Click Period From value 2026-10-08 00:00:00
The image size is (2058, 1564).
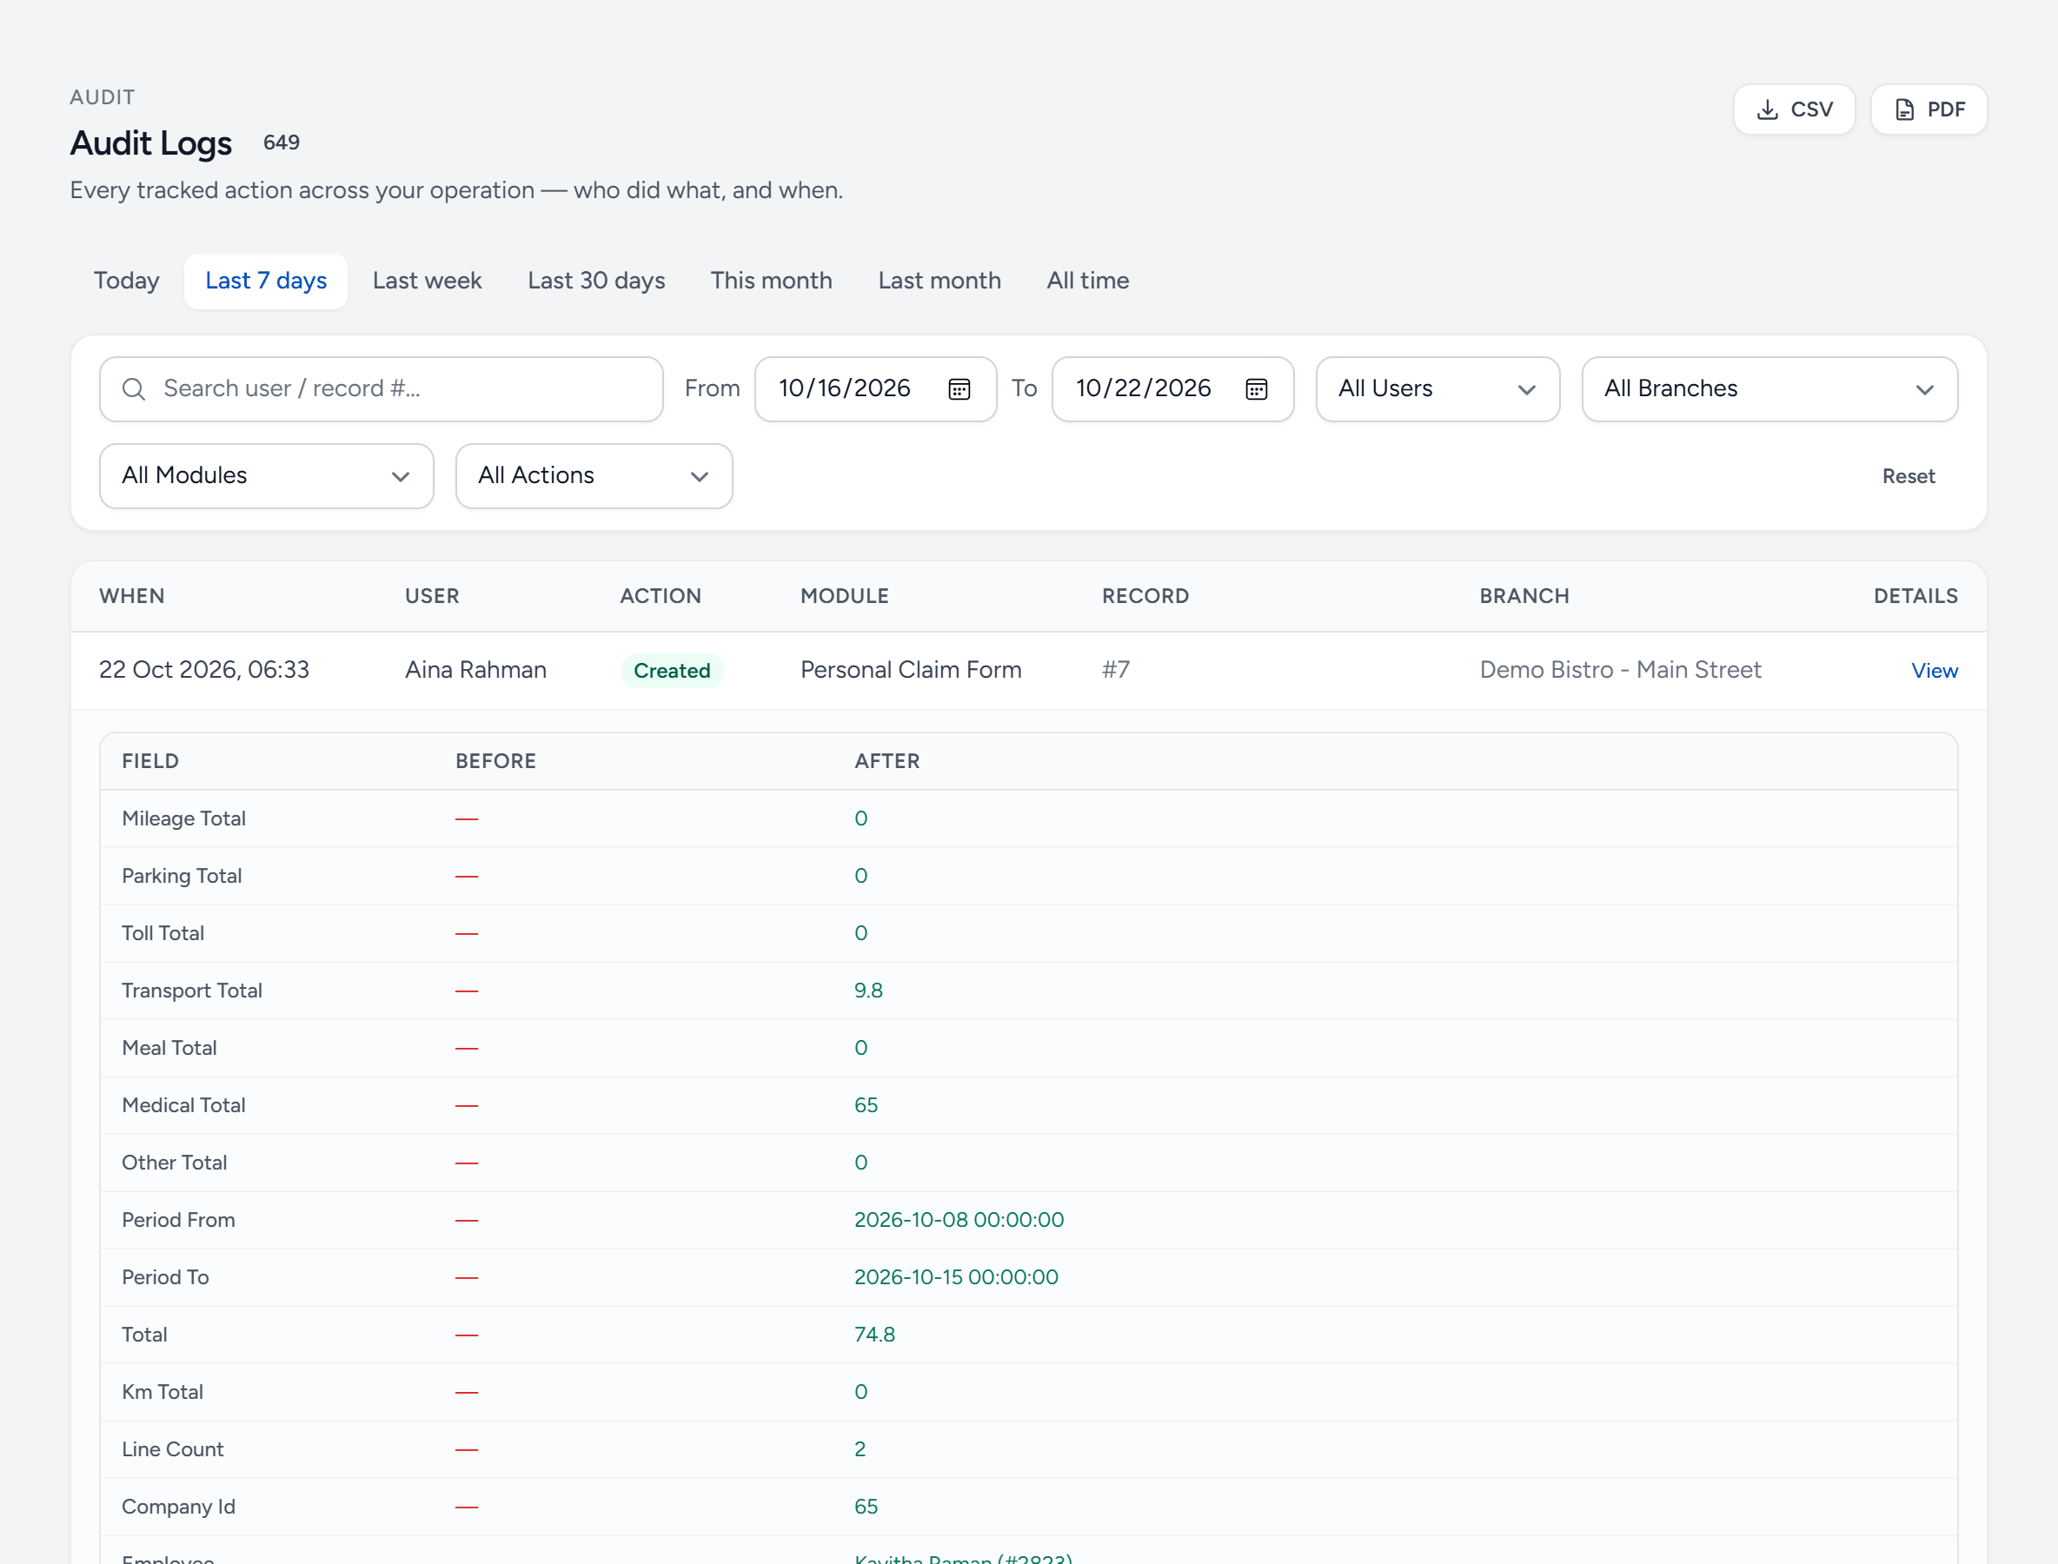point(959,1220)
